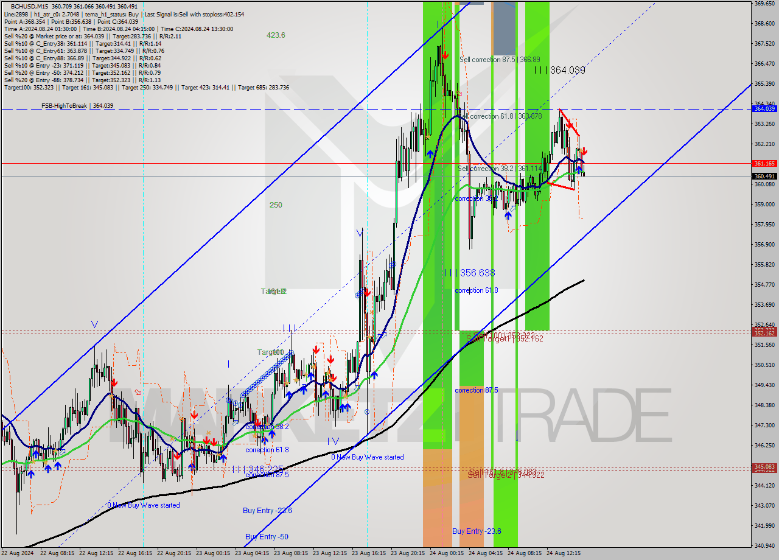Image resolution: width=779 pixels, height=560 pixels.
Task: Select the 250 Fibonacci level label
Action: 276,205
